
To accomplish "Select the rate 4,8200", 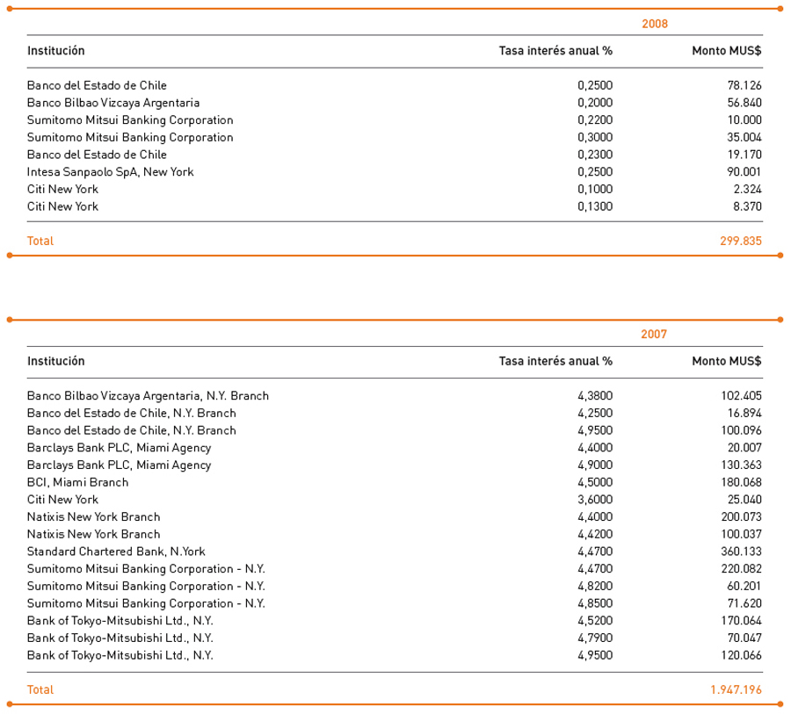I will [595, 586].
